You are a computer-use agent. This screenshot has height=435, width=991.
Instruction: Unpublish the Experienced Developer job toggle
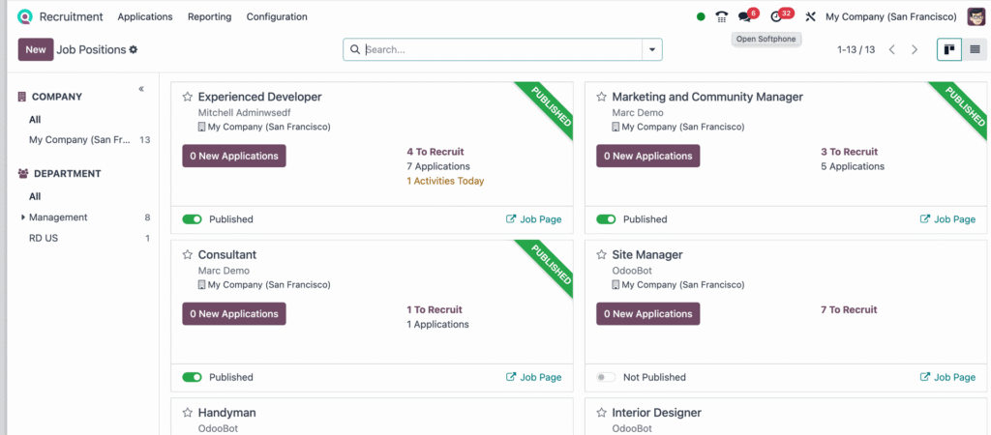click(x=192, y=219)
